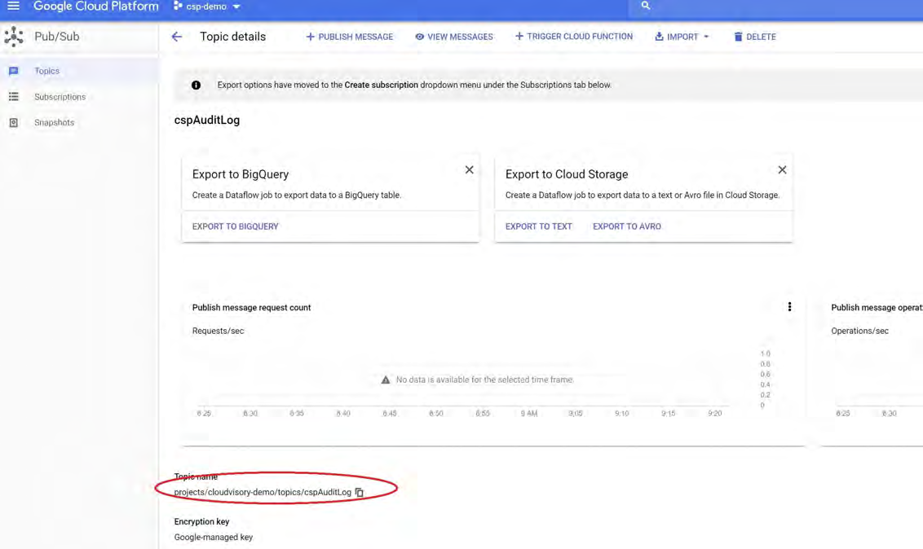The image size is (923, 549).
Task: Click the info icon in the banner
Action: pos(196,86)
